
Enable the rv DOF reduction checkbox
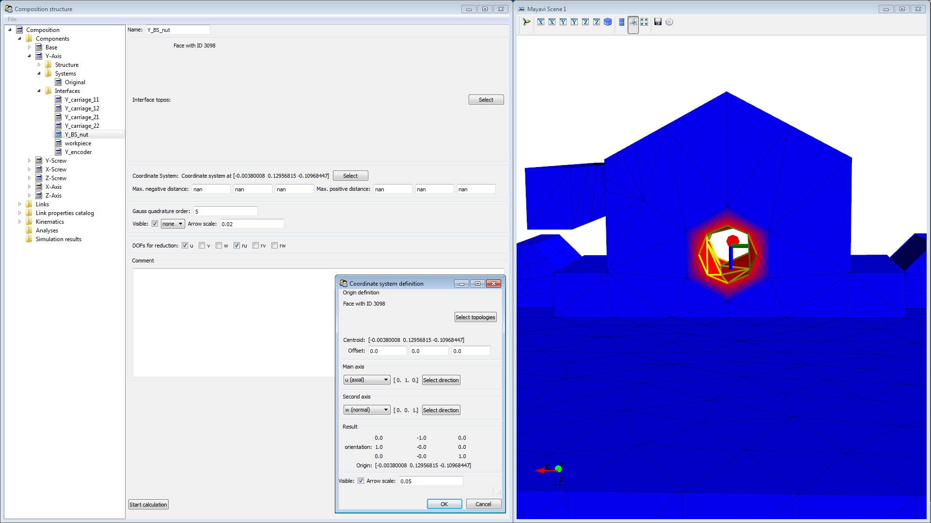[x=255, y=246]
